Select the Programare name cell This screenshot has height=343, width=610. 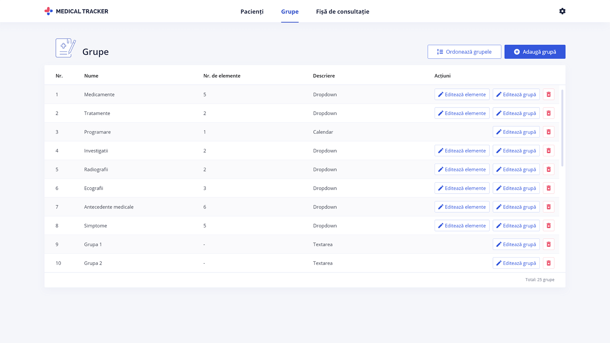98,132
